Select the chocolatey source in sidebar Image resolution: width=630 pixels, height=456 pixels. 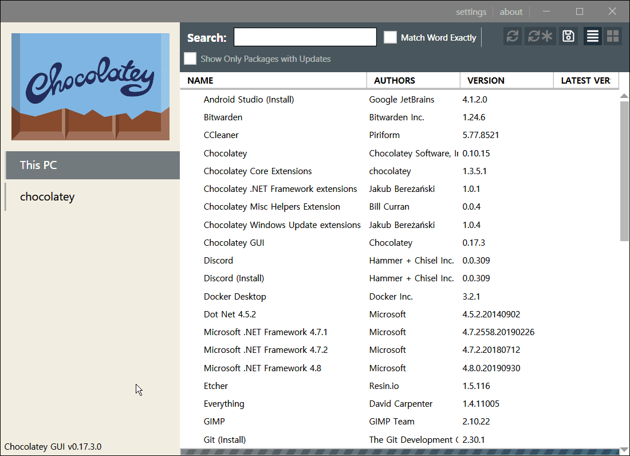pyautogui.click(x=92, y=197)
